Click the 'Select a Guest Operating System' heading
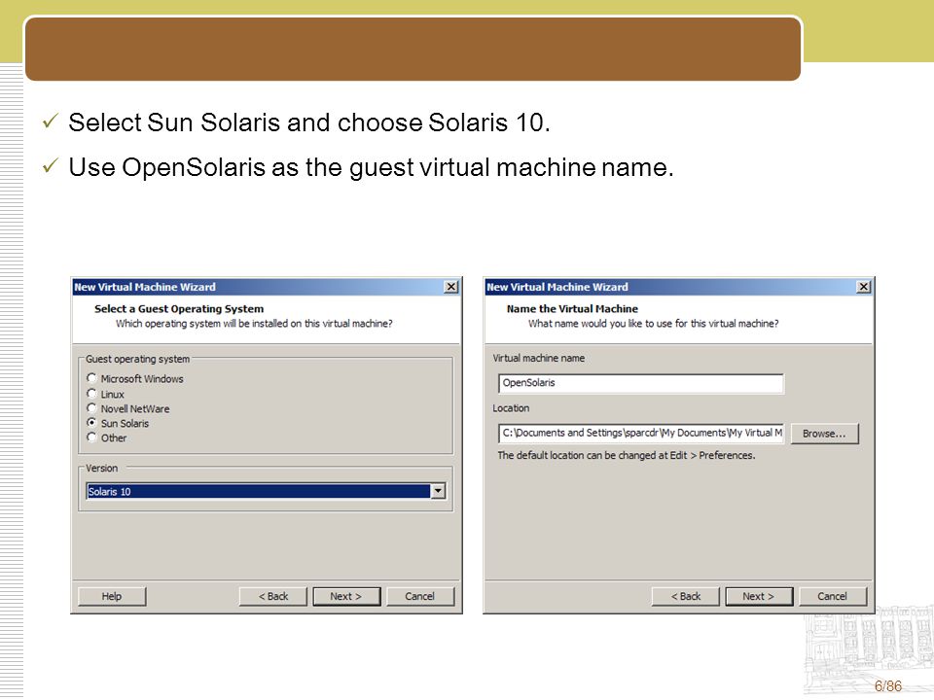Screen dimensions: 934x700 point(179,309)
